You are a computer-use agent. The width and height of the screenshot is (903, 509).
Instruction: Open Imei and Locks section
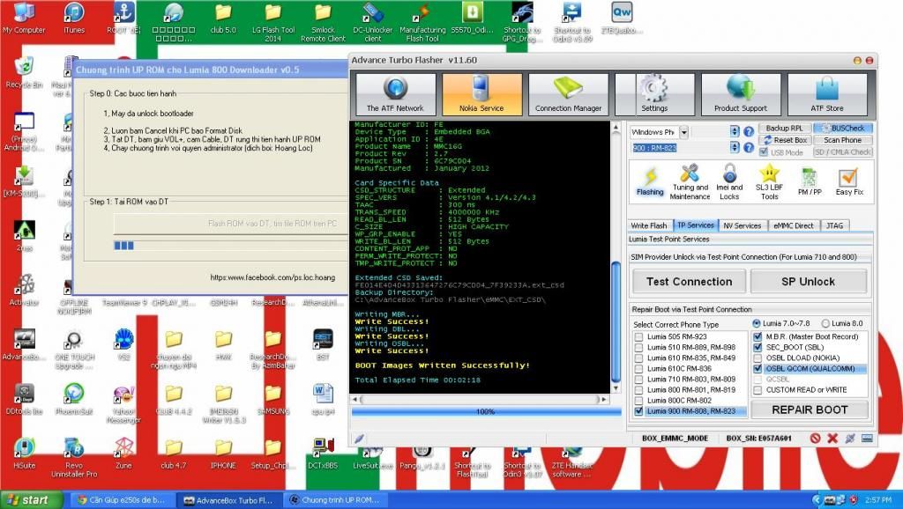click(729, 181)
